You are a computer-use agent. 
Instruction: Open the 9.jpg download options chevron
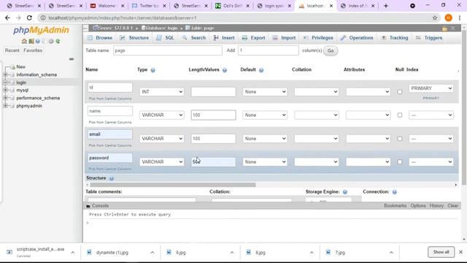tap(232, 253)
